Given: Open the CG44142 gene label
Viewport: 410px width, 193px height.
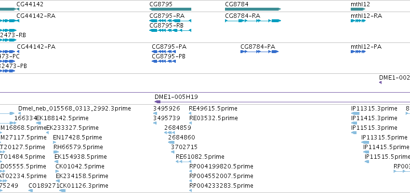Looking at the screenshot, I should coord(30,4).
